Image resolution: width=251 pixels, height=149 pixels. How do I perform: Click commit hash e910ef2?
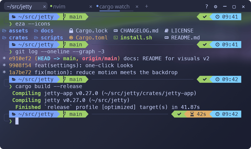pos(20,58)
